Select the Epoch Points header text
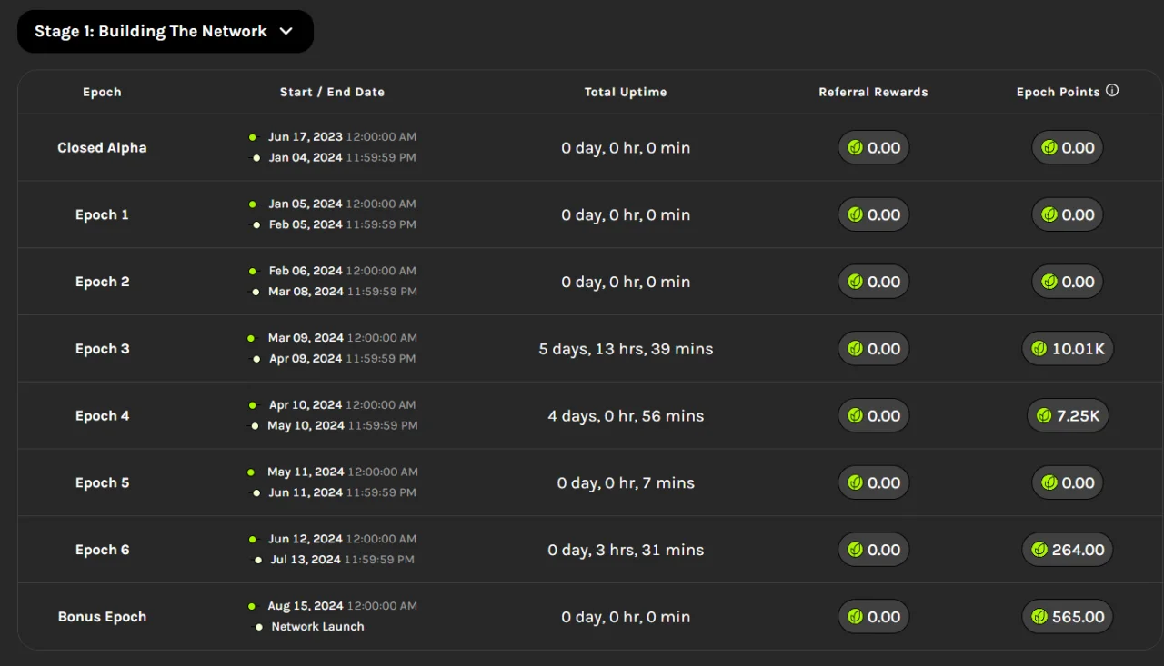The image size is (1164, 666). coord(1059,92)
